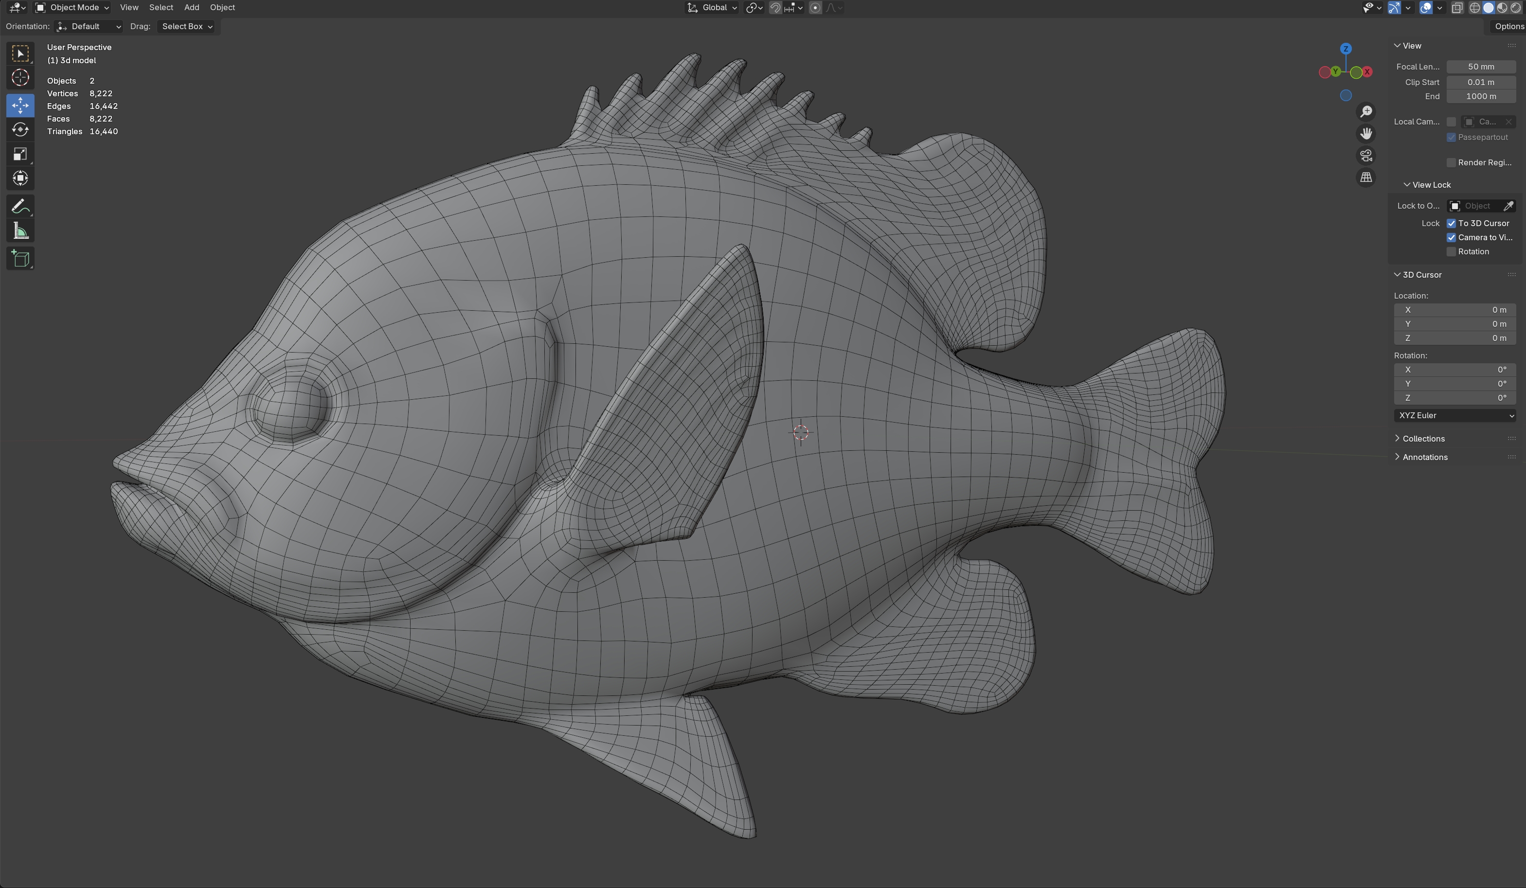Expand the Collections panel
Screen dimensions: 1526x888
(1423, 439)
